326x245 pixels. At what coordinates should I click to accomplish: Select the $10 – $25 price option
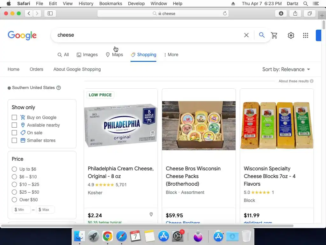click(14, 184)
